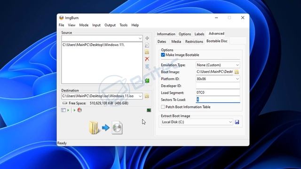The image size is (301, 169).
Task: Select the source entry C:\Users\MainPC\Desktop\Windows 11\
Action: pos(94,45)
